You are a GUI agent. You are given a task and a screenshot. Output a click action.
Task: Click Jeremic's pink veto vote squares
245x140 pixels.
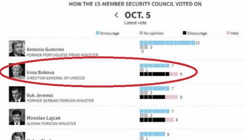pyautogui.click(x=172, y=97)
